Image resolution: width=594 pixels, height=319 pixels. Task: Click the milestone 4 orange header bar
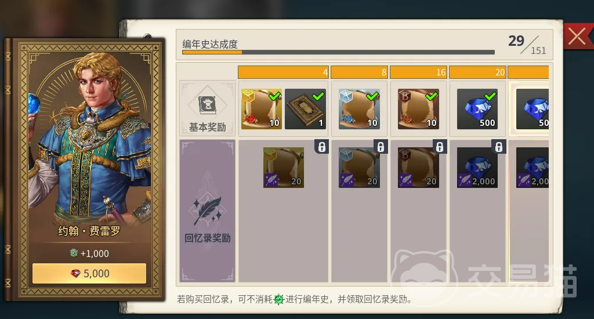(283, 72)
